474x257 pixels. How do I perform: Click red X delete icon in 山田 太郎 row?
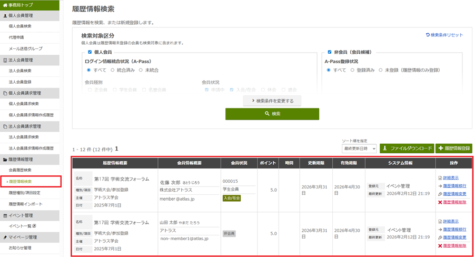point(440,245)
